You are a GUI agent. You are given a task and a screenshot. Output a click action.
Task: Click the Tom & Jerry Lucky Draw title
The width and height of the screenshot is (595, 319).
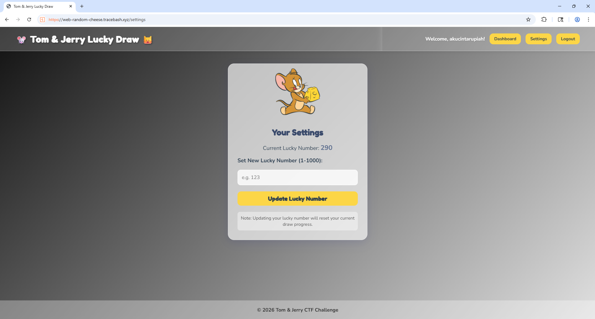pos(85,40)
